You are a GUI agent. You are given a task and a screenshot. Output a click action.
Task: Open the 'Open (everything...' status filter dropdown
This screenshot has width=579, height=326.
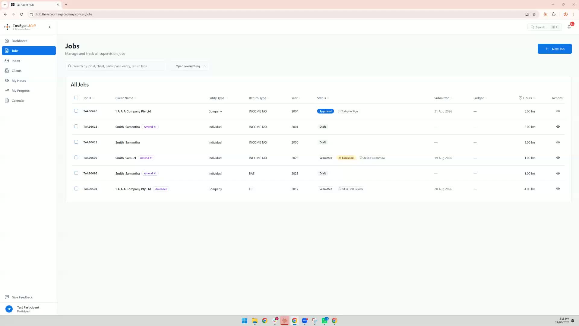click(190, 66)
